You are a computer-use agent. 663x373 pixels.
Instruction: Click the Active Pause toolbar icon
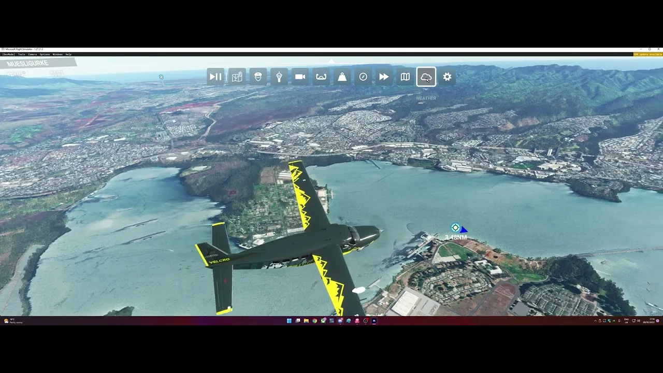(215, 77)
